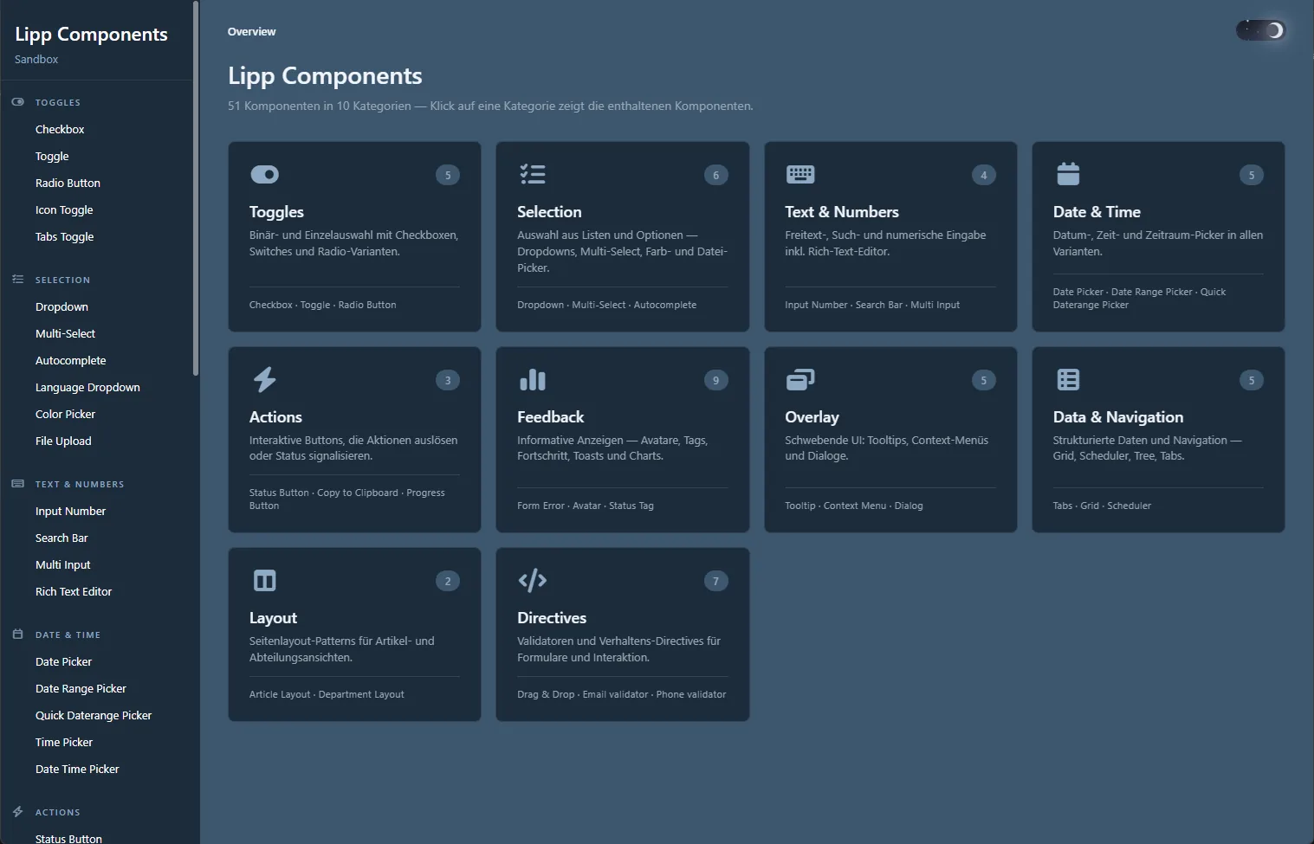1314x844 pixels.
Task: Select the Directives category card title
Action: pos(552,618)
